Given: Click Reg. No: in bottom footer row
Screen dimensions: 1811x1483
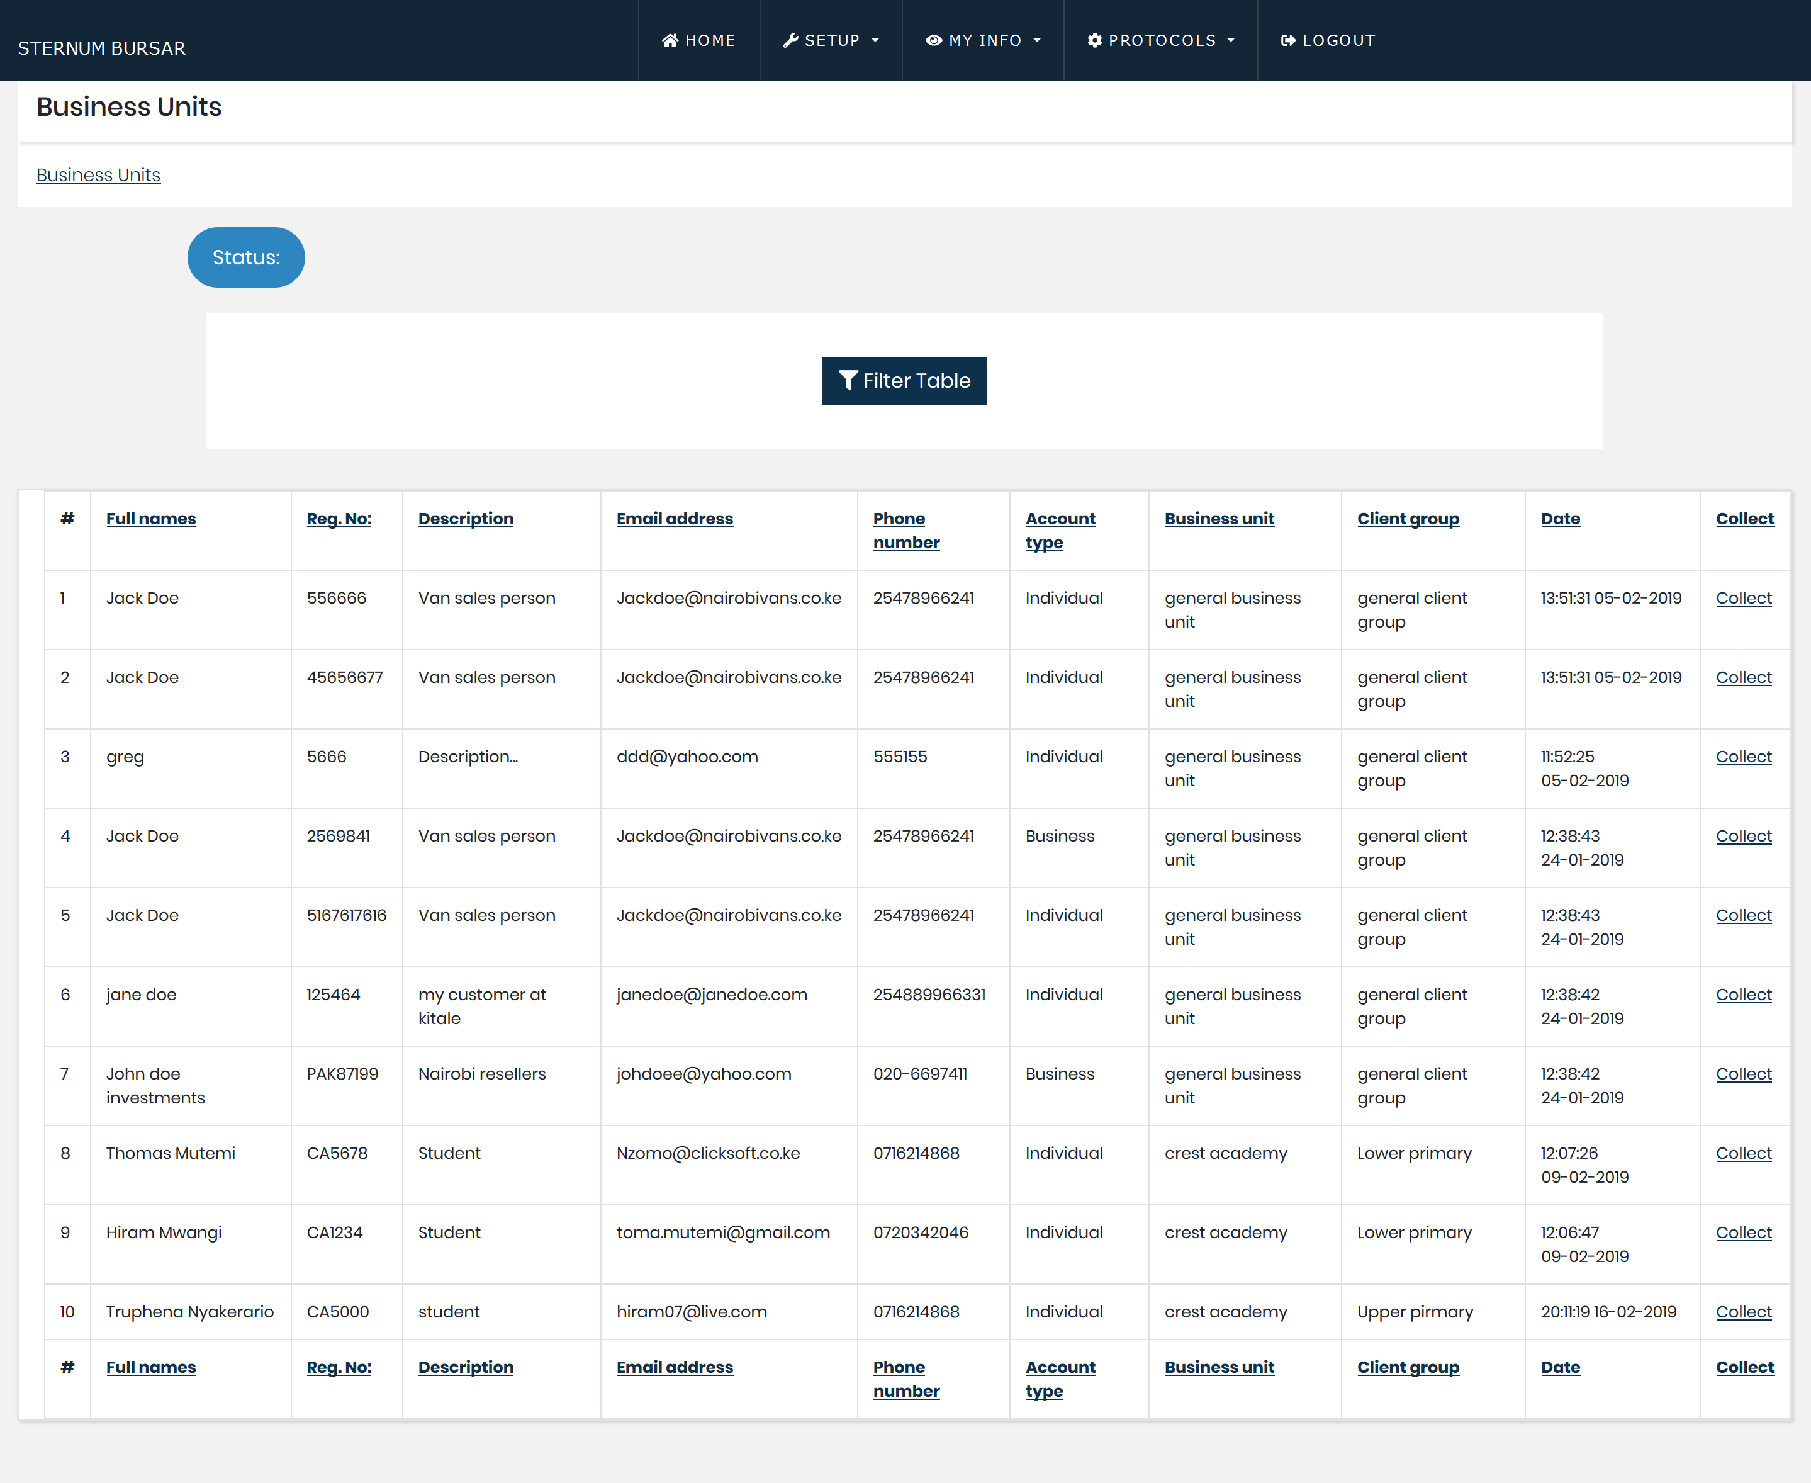Looking at the screenshot, I should pos(339,1367).
